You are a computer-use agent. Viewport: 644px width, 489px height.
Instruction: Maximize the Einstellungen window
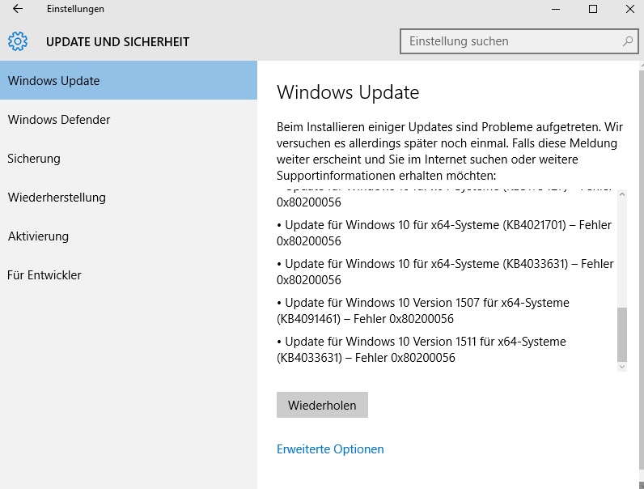(593, 9)
